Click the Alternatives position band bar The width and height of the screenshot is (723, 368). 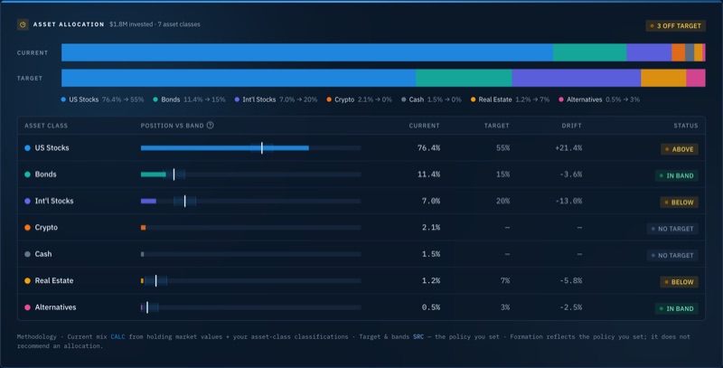click(x=251, y=307)
